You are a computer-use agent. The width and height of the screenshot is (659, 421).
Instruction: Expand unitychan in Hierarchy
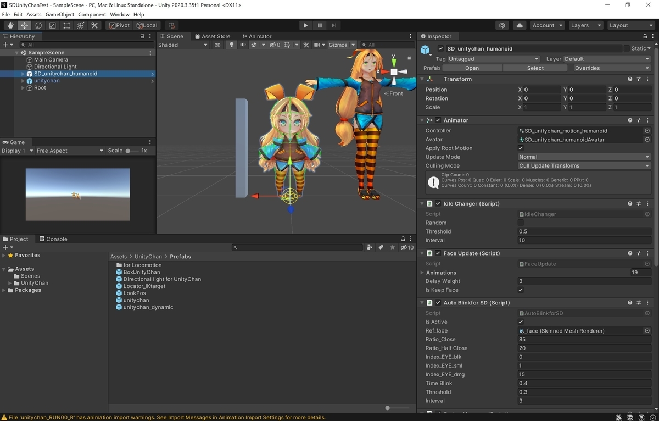tap(23, 81)
